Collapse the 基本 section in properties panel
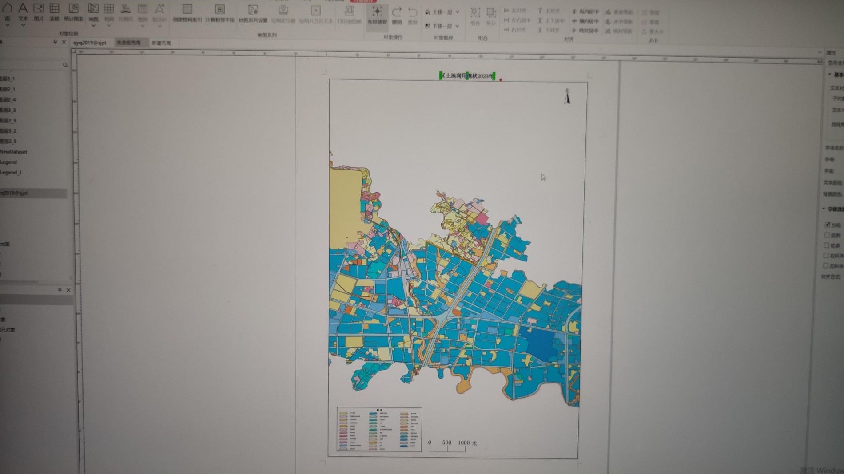This screenshot has height=474, width=844. coord(830,75)
